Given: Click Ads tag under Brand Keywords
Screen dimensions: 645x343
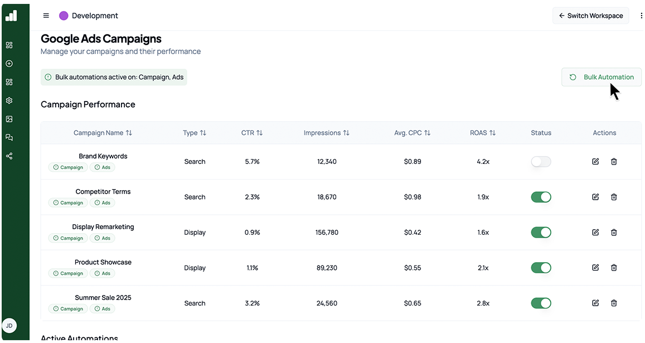Looking at the screenshot, I should pyautogui.click(x=102, y=167).
